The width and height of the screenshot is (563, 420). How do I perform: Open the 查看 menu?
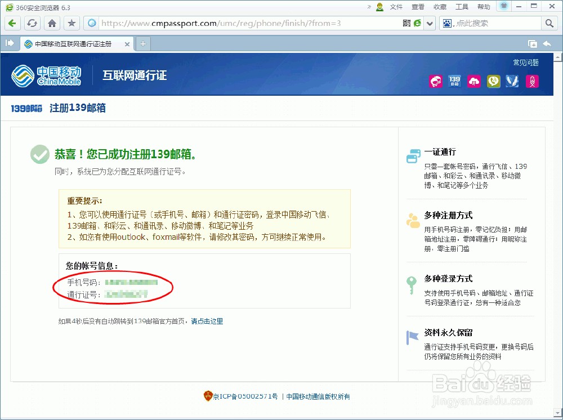point(418,7)
